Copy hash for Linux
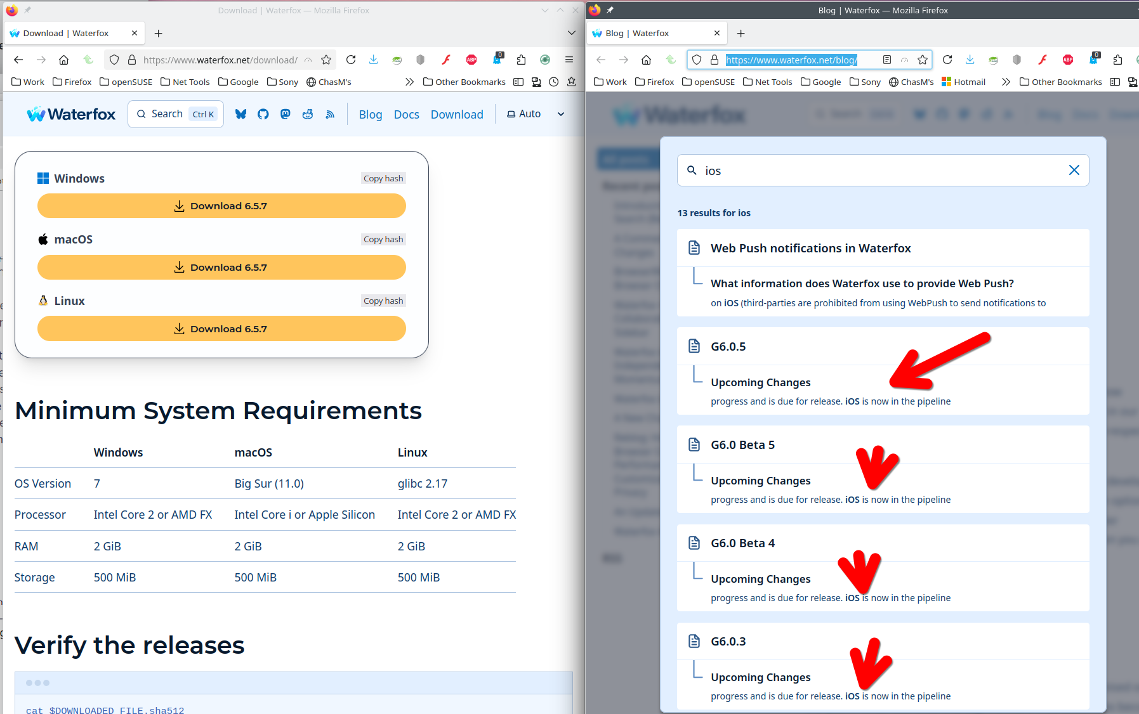Screen dimensions: 1139x714 click(x=383, y=301)
